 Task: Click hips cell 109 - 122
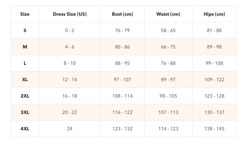point(214,80)
